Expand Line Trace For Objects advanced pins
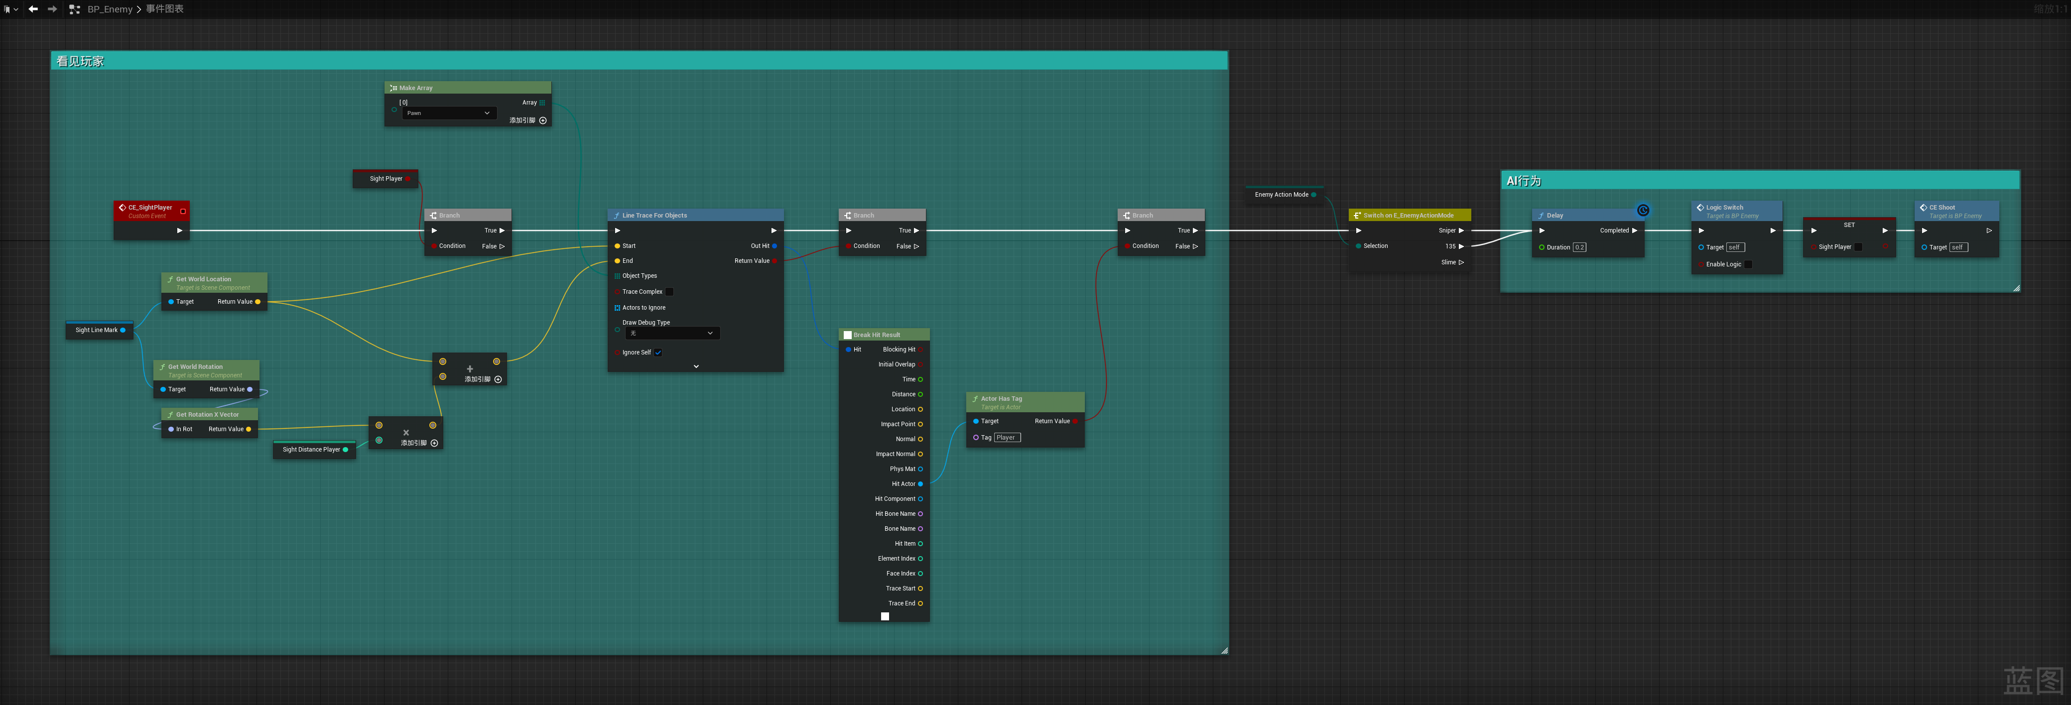The height and width of the screenshot is (705, 2071). point(695,366)
